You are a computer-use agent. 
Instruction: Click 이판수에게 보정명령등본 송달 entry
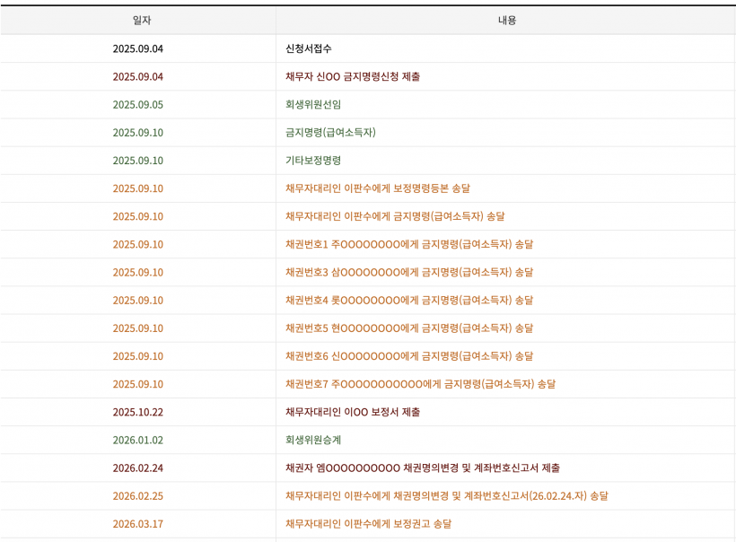pyautogui.click(x=378, y=188)
